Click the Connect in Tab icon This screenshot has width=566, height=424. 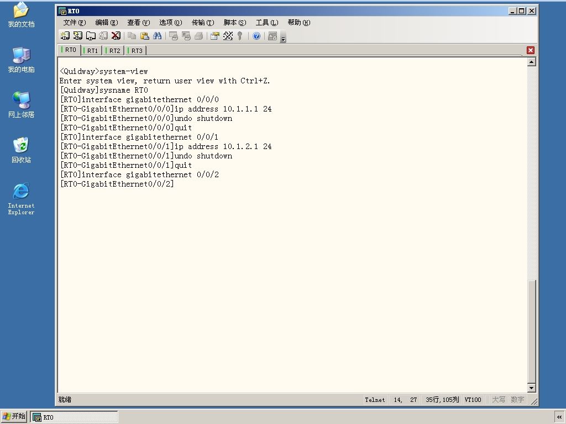click(x=91, y=36)
